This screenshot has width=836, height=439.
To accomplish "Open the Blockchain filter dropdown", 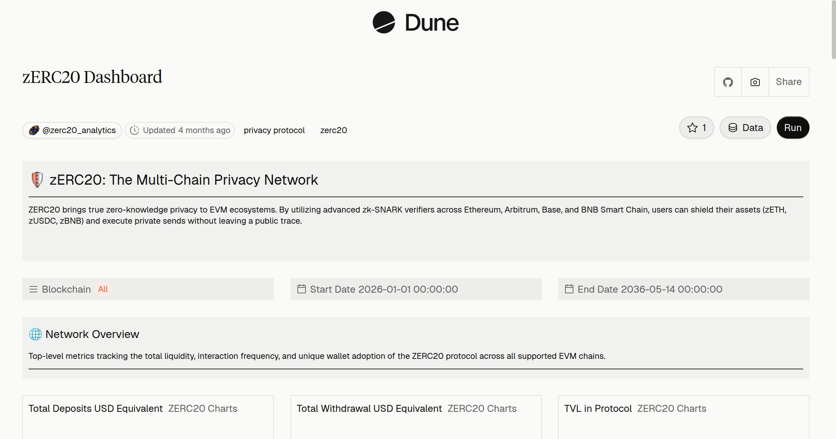I will pyautogui.click(x=148, y=289).
